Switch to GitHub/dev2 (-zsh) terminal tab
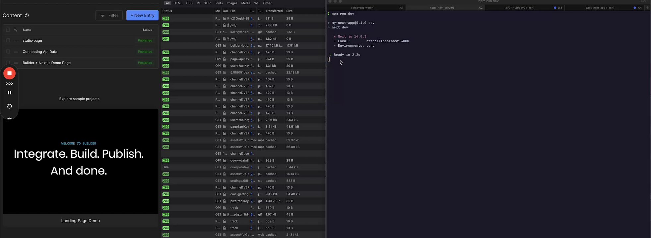The width and height of the screenshot is (651, 238). click(x=525, y=8)
